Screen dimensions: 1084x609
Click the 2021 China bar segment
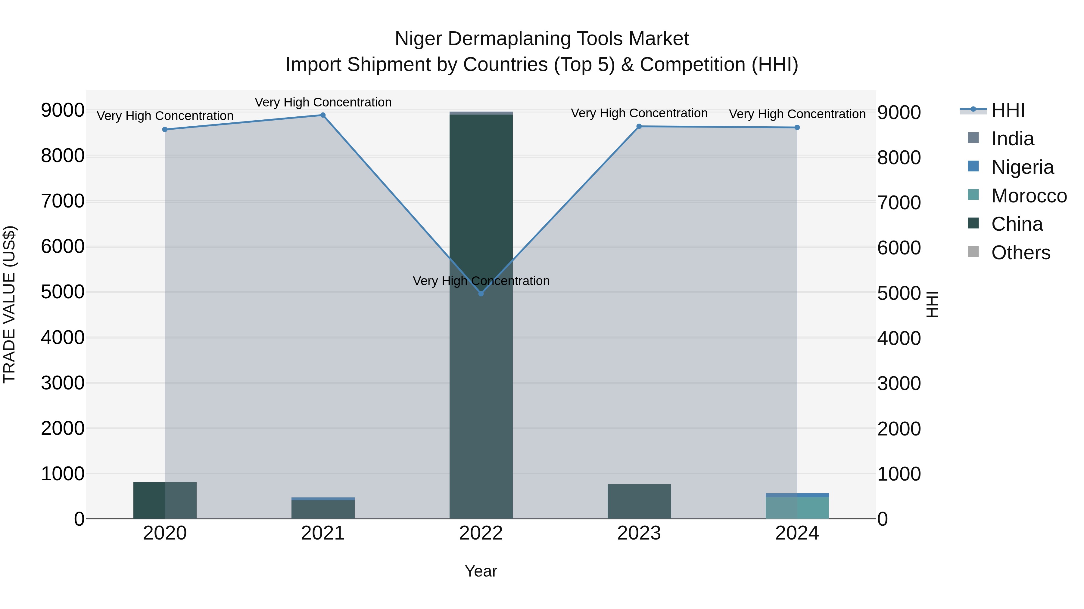pyautogui.click(x=323, y=509)
